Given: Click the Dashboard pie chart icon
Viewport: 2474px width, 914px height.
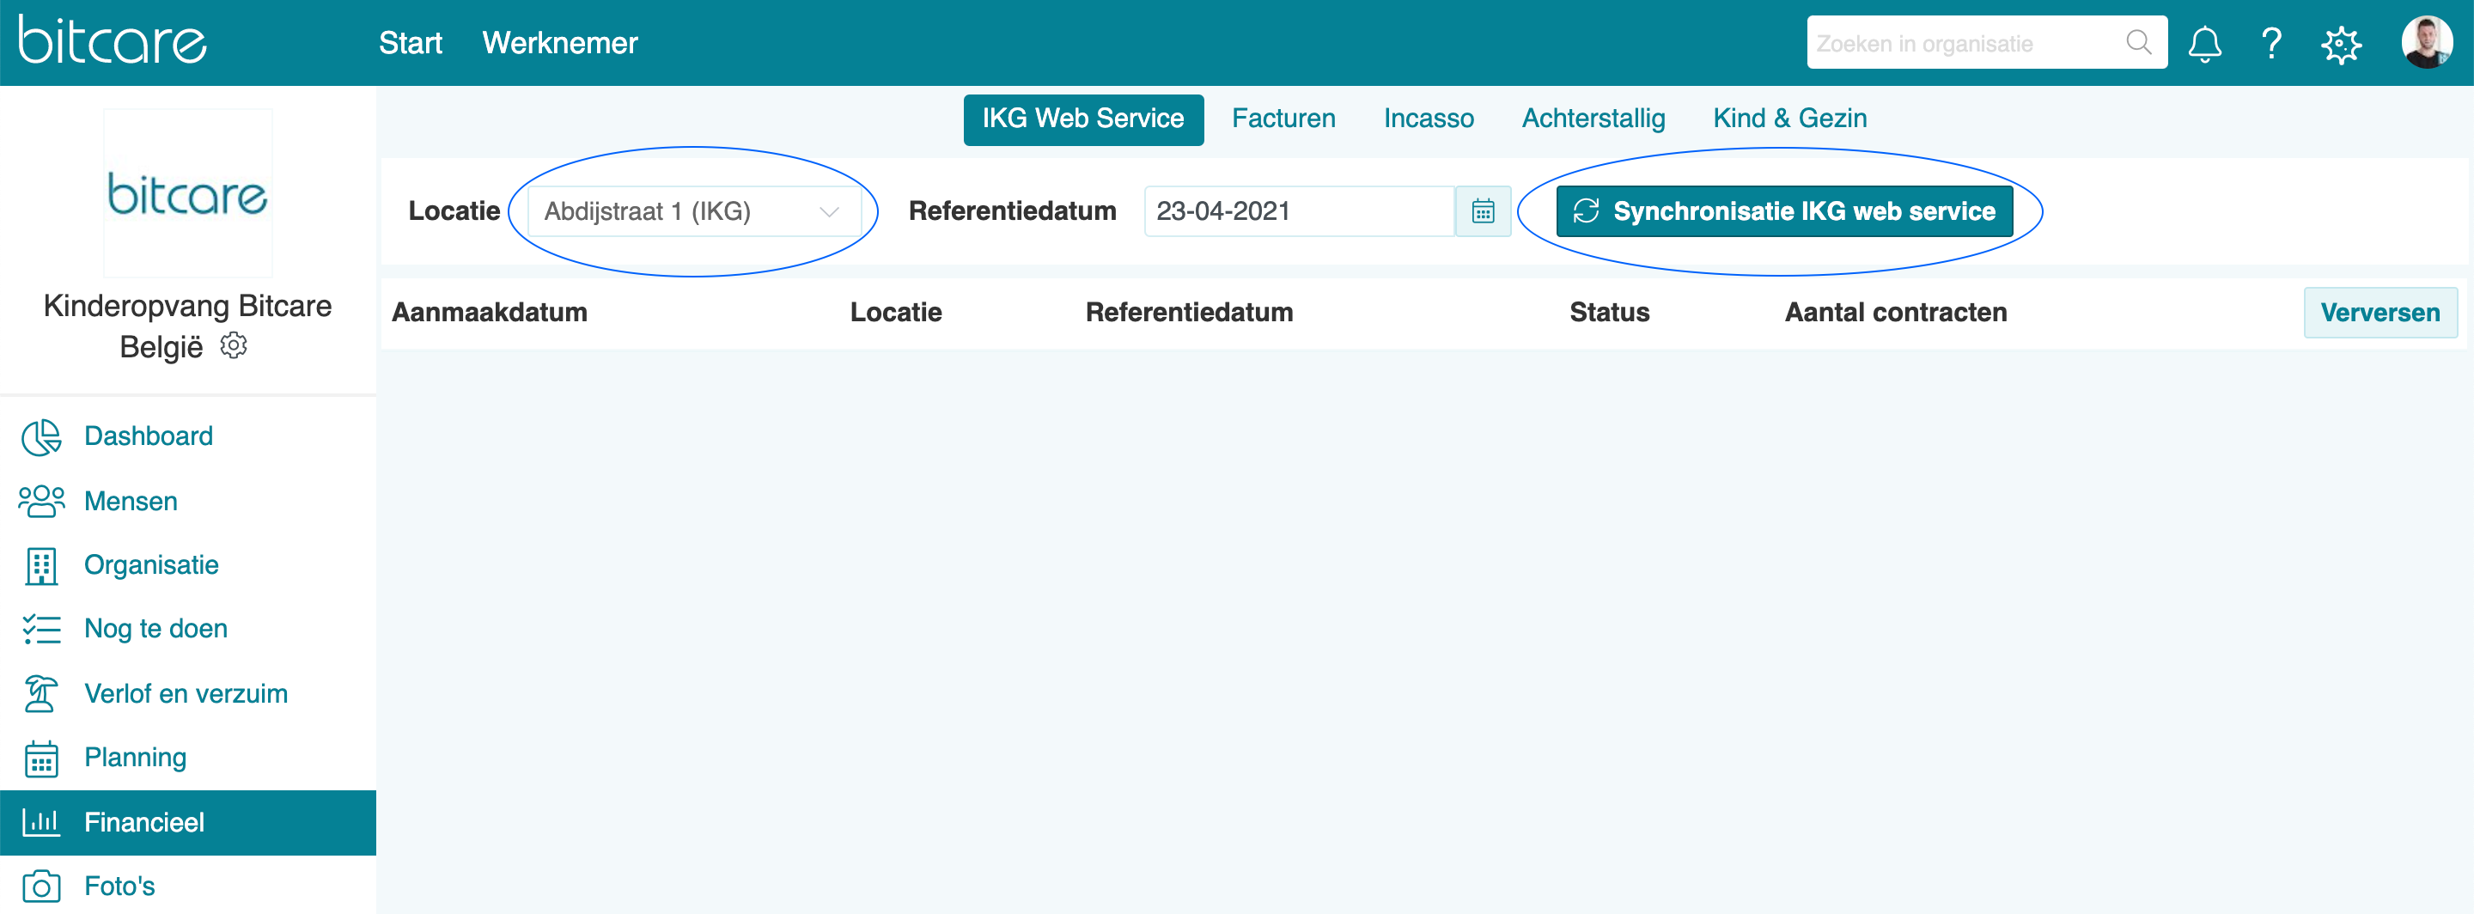Looking at the screenshot, I should (x=41, y=437).
